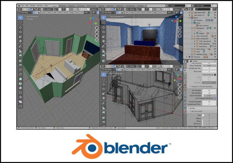Viewport: 233px width, 163px height.
Task: Choose the Cursor tool in left viewport
Action: [21, 22]
